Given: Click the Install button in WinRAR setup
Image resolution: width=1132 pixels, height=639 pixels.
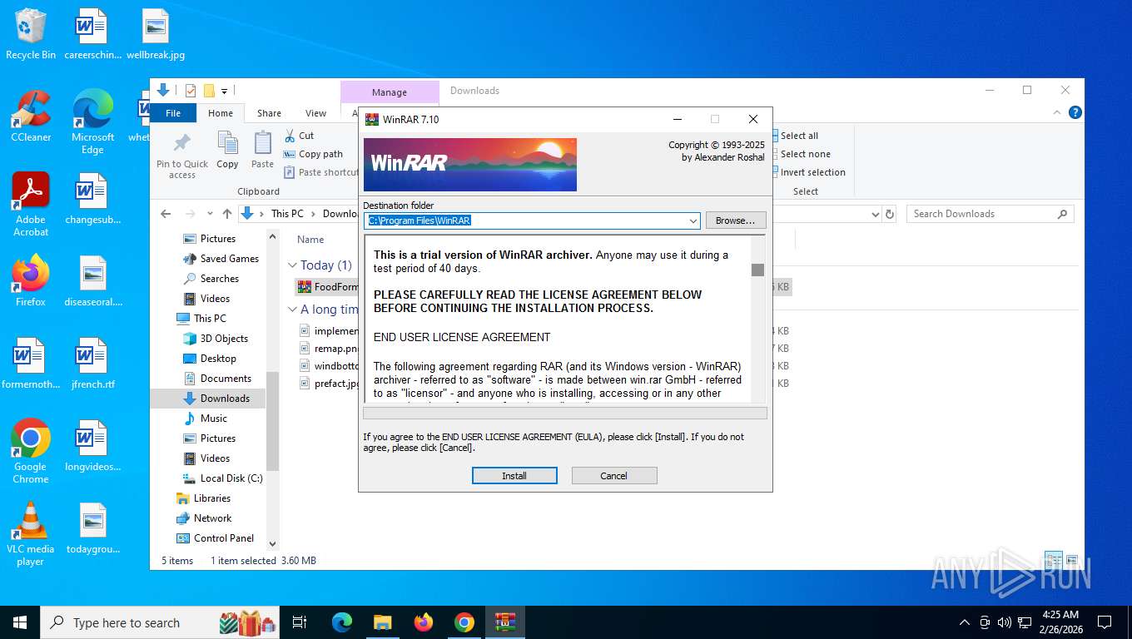Looking at the screenshot, I should point(514,476).
